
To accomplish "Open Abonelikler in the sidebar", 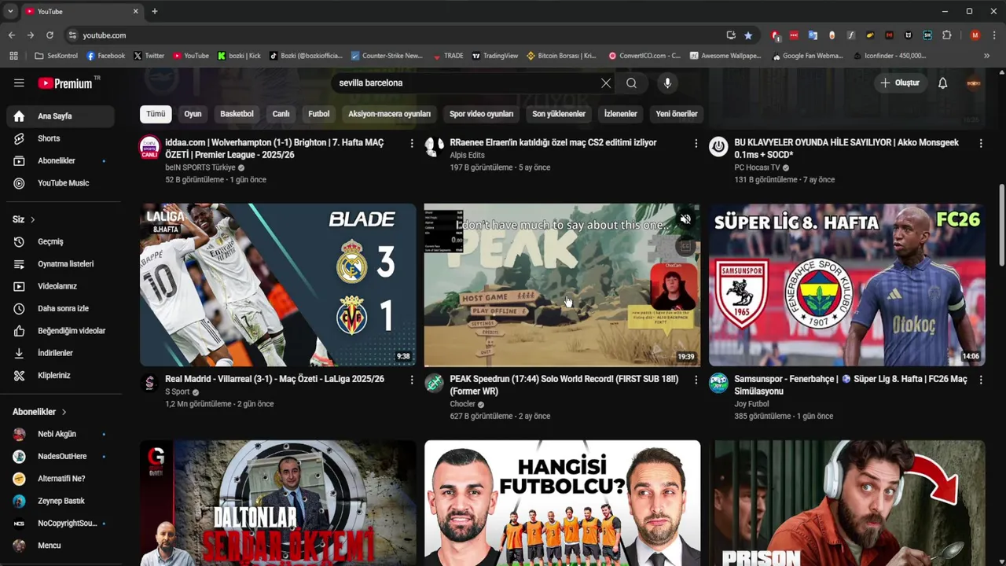I will (61, 160).
